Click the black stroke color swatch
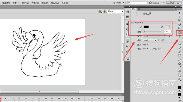The image size is (183, 102). tap(146, 27)
